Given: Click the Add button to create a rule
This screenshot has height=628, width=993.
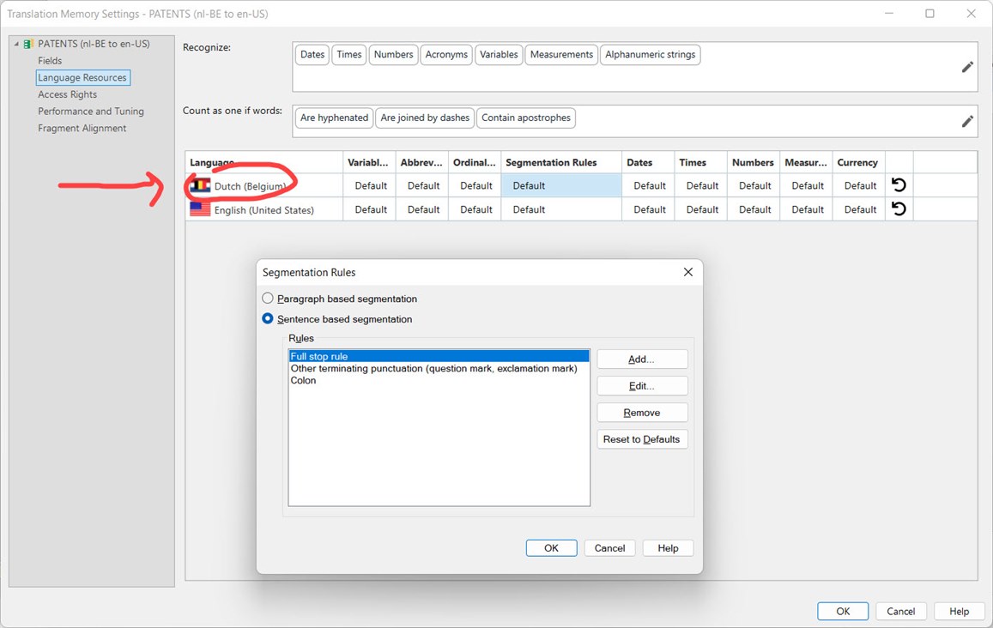Looking at the screenshot, I should [641, 359].
